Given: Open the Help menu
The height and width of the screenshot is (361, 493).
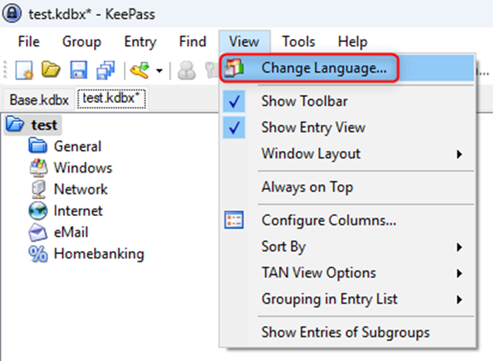Looking at the screenshot, I should pyautogui.click(x=352, y=42).
